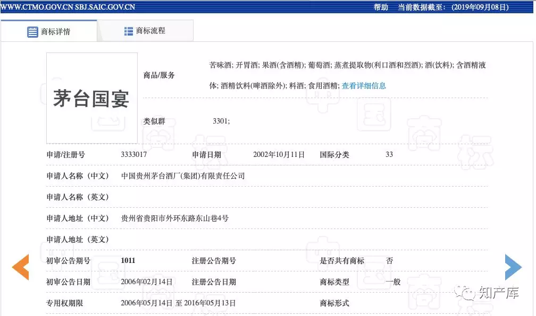
Task: Select registration number 3333017
Action: coord(133,154)
